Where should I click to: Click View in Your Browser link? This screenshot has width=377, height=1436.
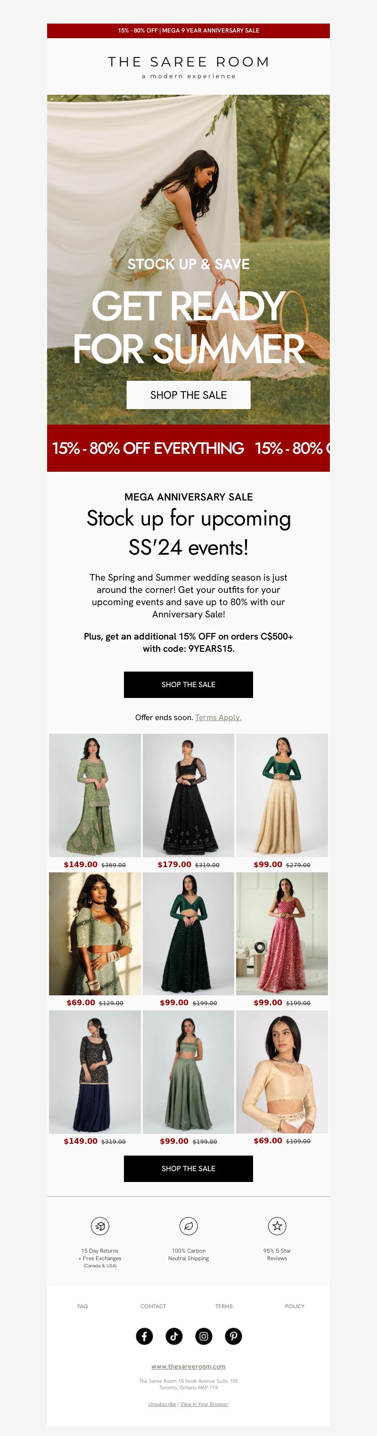pyautogui.click(x=204, y=1404)
